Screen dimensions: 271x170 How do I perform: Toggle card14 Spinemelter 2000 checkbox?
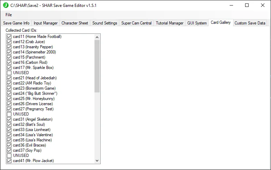pyautogui.click(x=9, y=52)
